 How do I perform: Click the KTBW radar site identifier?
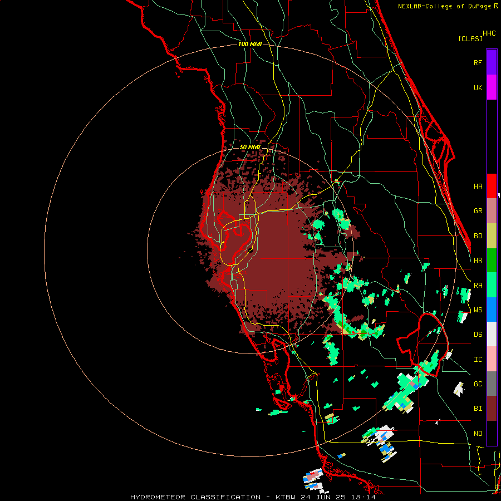point(286,497)
